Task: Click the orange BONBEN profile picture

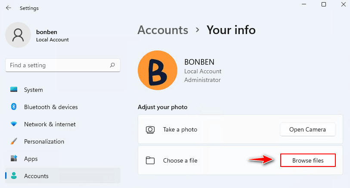Action: click(x=158, y=70)
